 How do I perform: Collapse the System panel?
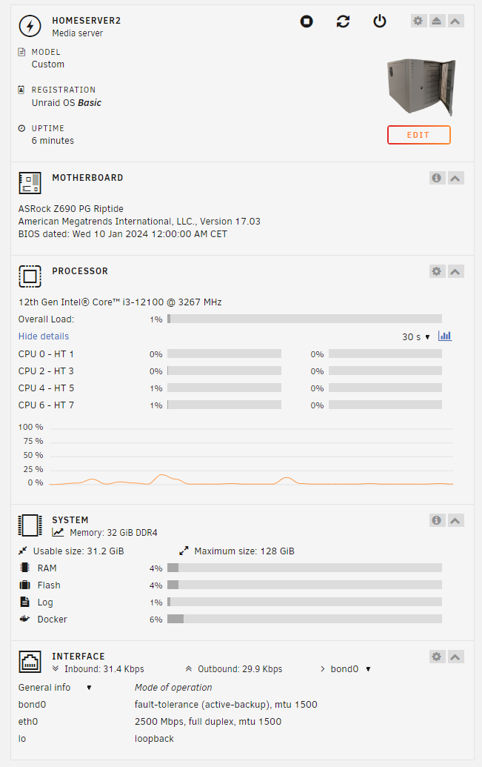coord(456,520)
